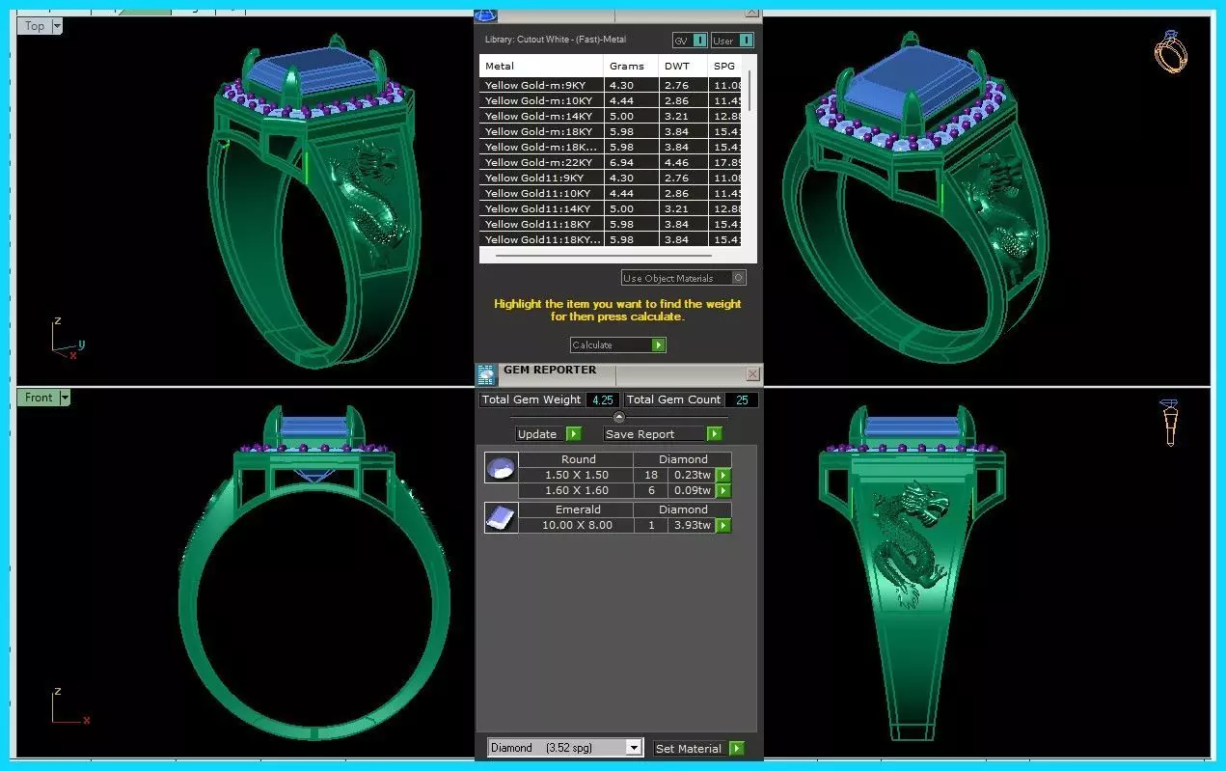Click the Metal column header

click(x=542, y=67)
